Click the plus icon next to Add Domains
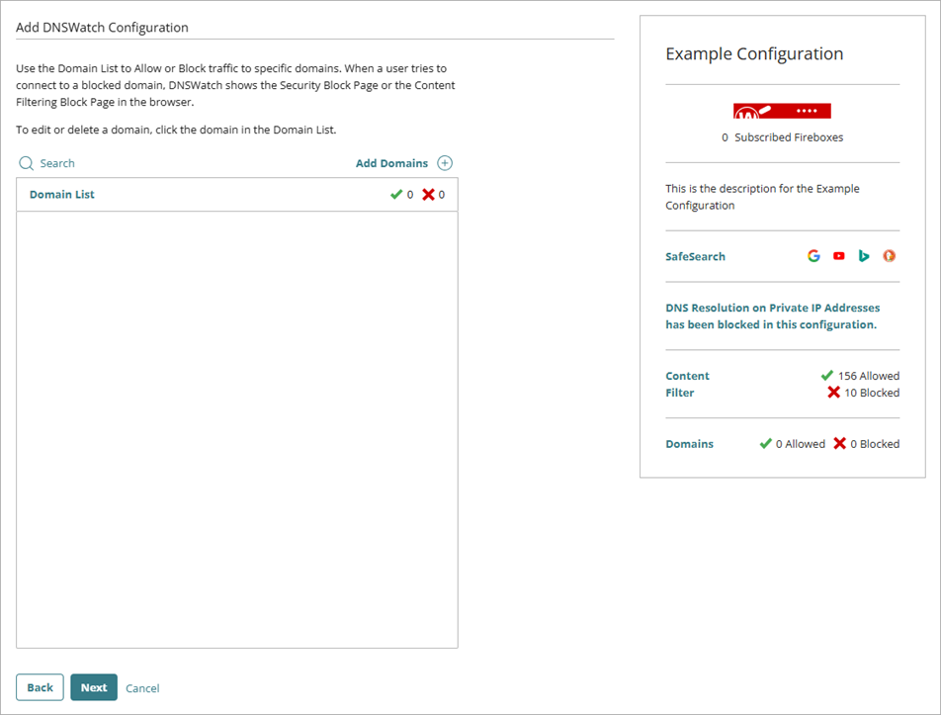Screen dimensions: 941x715 [x=444, y=162]
